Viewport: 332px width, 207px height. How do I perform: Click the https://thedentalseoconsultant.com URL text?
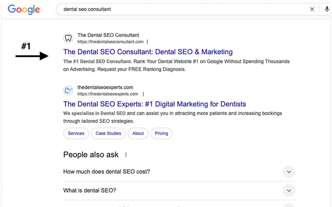(x=110, y=42)
